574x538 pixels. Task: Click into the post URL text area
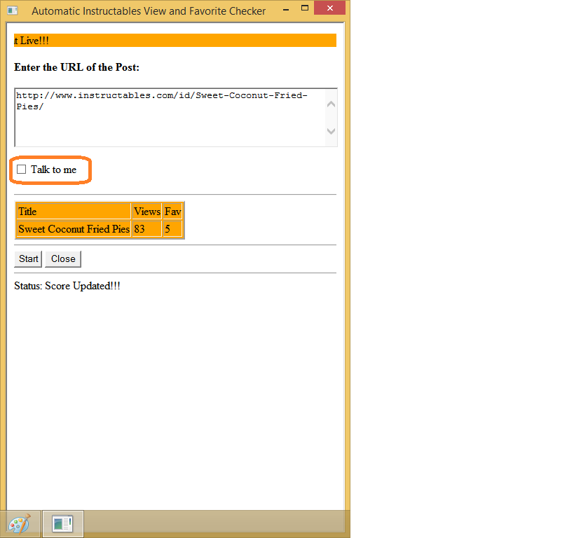point(170,117)
